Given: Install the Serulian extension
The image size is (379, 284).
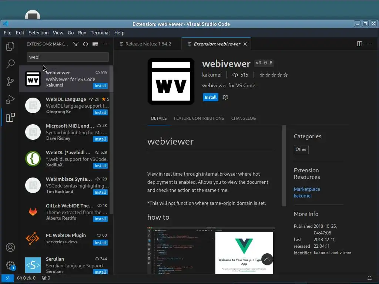Looking at the screenshot, I should pos(100,272).
